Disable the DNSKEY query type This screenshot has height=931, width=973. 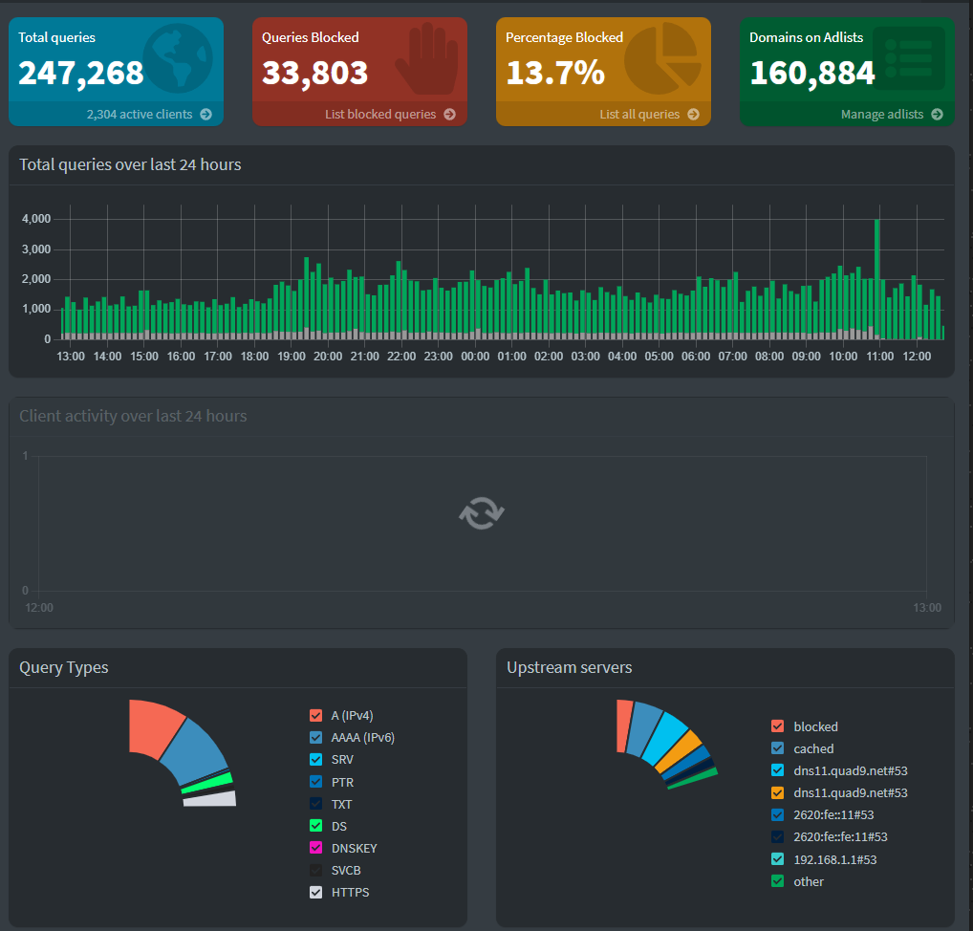(x=315, y=848)
